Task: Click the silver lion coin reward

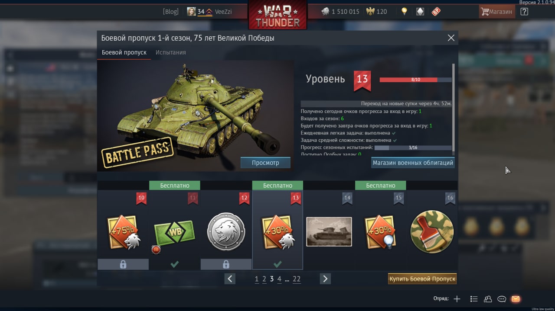Action: (226, 232)
